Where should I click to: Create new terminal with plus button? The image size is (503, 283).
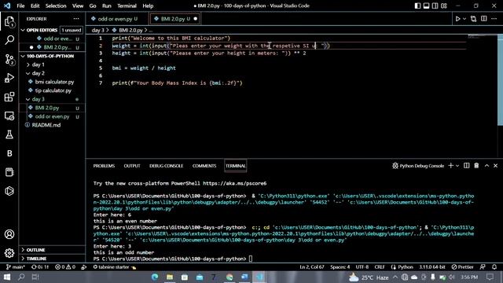click(x=450, y=166)
